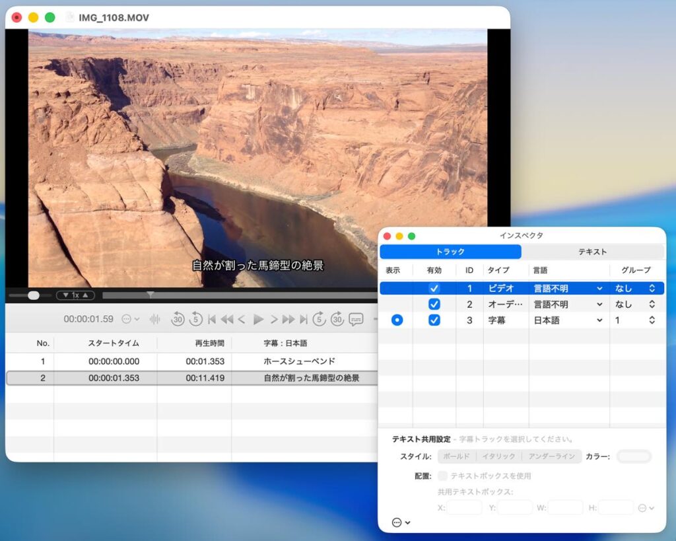Step one frame forward
Image resolution: width=676 pixels, height=541 pixels.
[x=274, y=320]
